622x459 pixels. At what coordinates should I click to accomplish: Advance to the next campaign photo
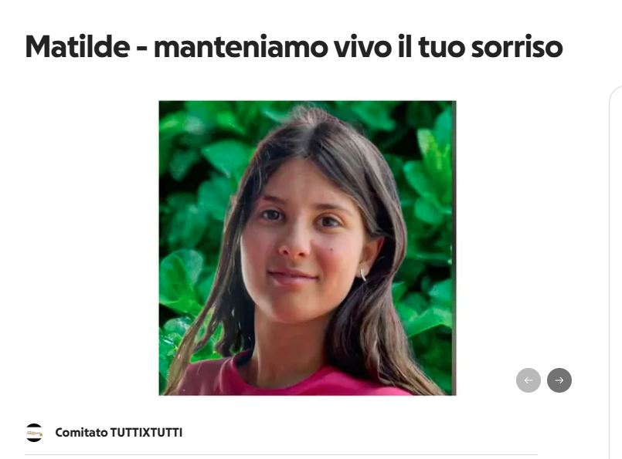click(559, 380)
